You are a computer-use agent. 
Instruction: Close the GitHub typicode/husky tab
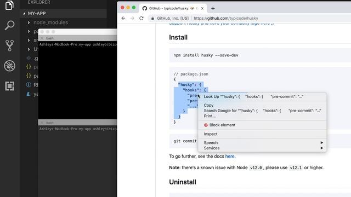(x=202, y=9)
